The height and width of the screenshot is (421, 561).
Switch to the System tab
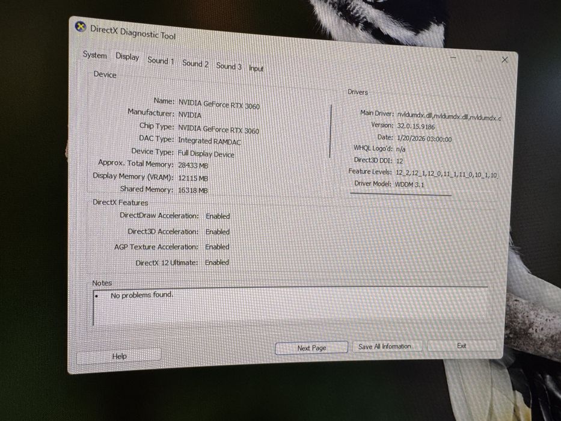[x=95, y=55]
